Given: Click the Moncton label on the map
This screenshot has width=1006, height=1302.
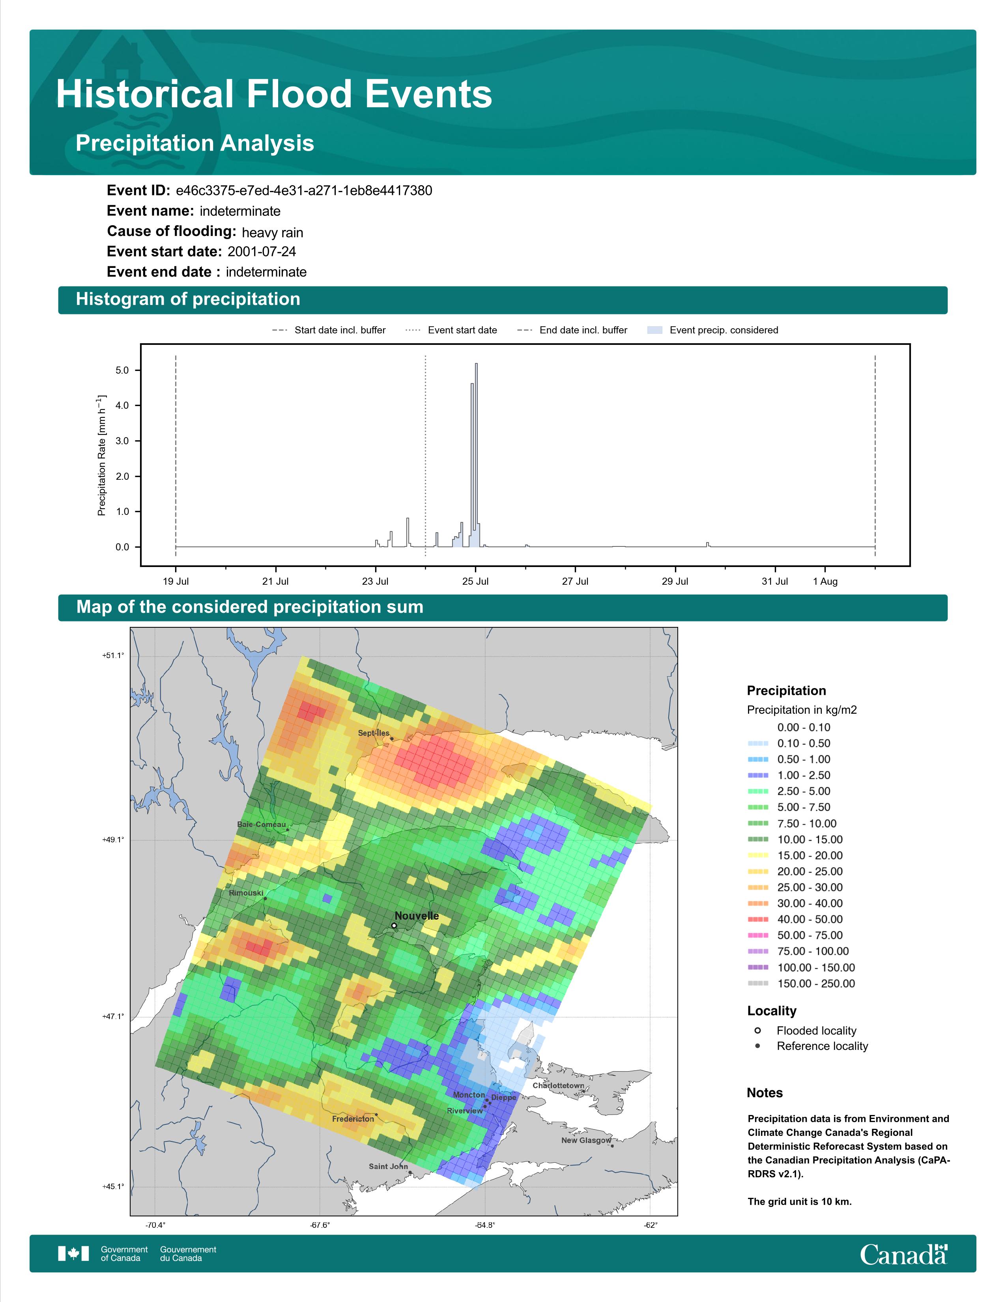Looking at the screenshot, I should 469,1095.
